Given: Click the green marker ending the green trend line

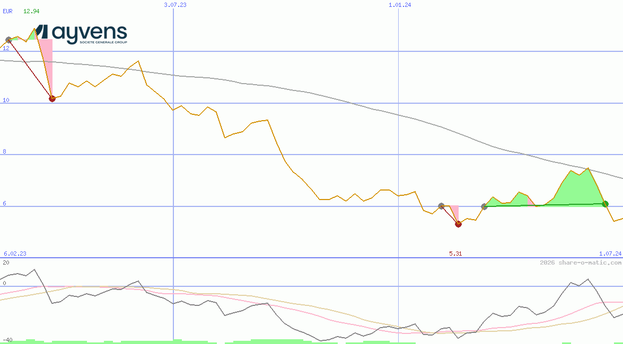Looking at the screenshot, I should point(605,204).
